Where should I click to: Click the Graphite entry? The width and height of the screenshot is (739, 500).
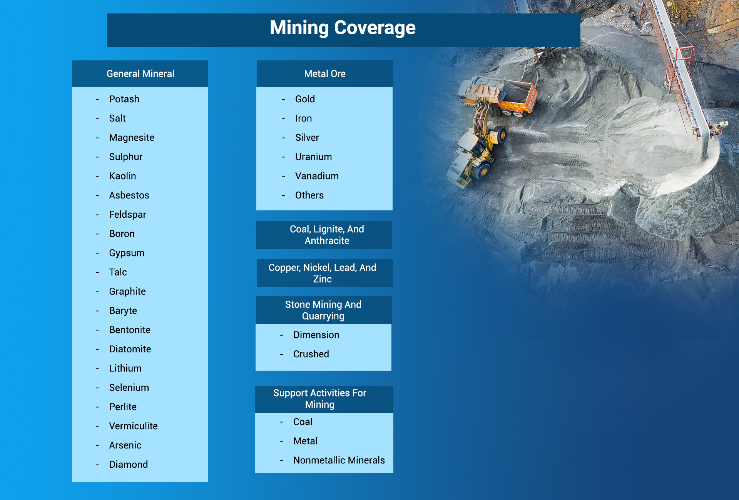[x=127, y=291]
